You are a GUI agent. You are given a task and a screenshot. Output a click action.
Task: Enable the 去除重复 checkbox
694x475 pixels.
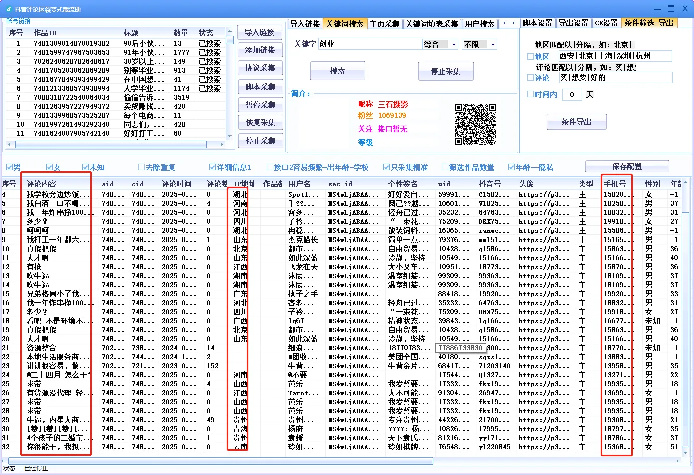[142, 167]
